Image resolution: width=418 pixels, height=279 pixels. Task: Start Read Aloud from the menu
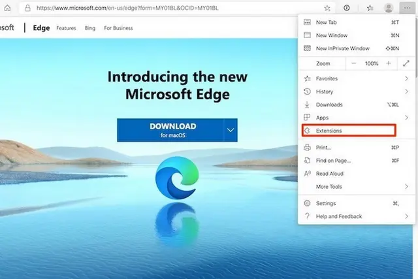pyautogui.click(x=357, y=173)
